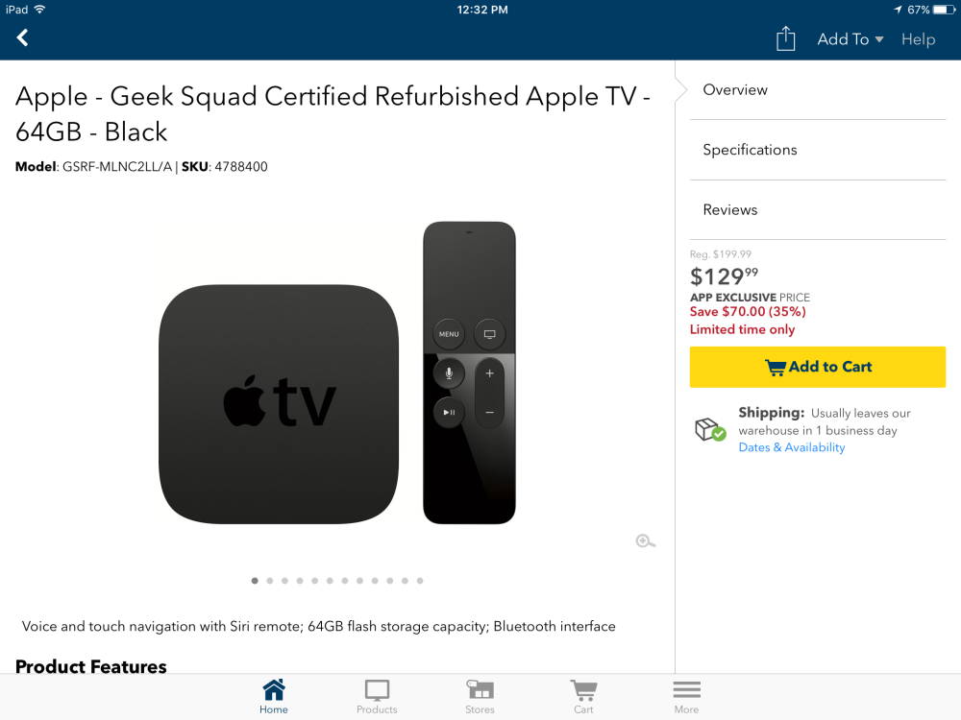The width and height of the screenshot is (961, 720).
Task: Tap the share icon in header
Action: point(786,38)
